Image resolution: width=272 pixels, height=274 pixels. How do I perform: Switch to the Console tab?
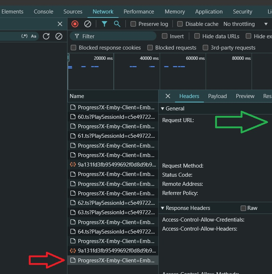click(43, 12)
